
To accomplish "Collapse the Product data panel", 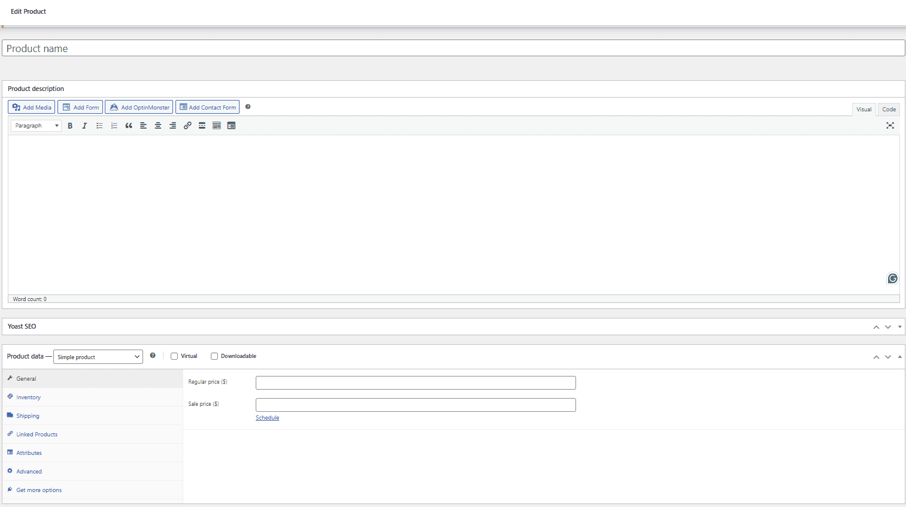I will [900, 356].
